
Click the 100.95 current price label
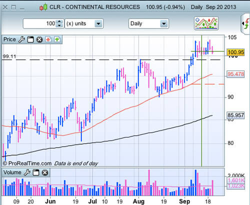(x=235, y=52)
